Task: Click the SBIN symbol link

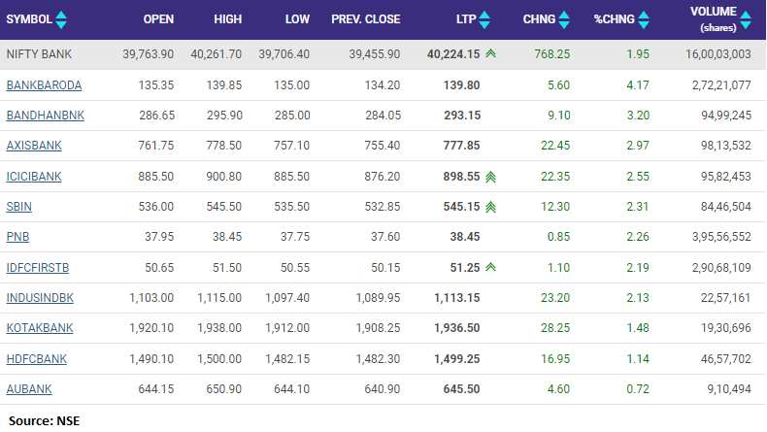Action: [x=19, y=207]
